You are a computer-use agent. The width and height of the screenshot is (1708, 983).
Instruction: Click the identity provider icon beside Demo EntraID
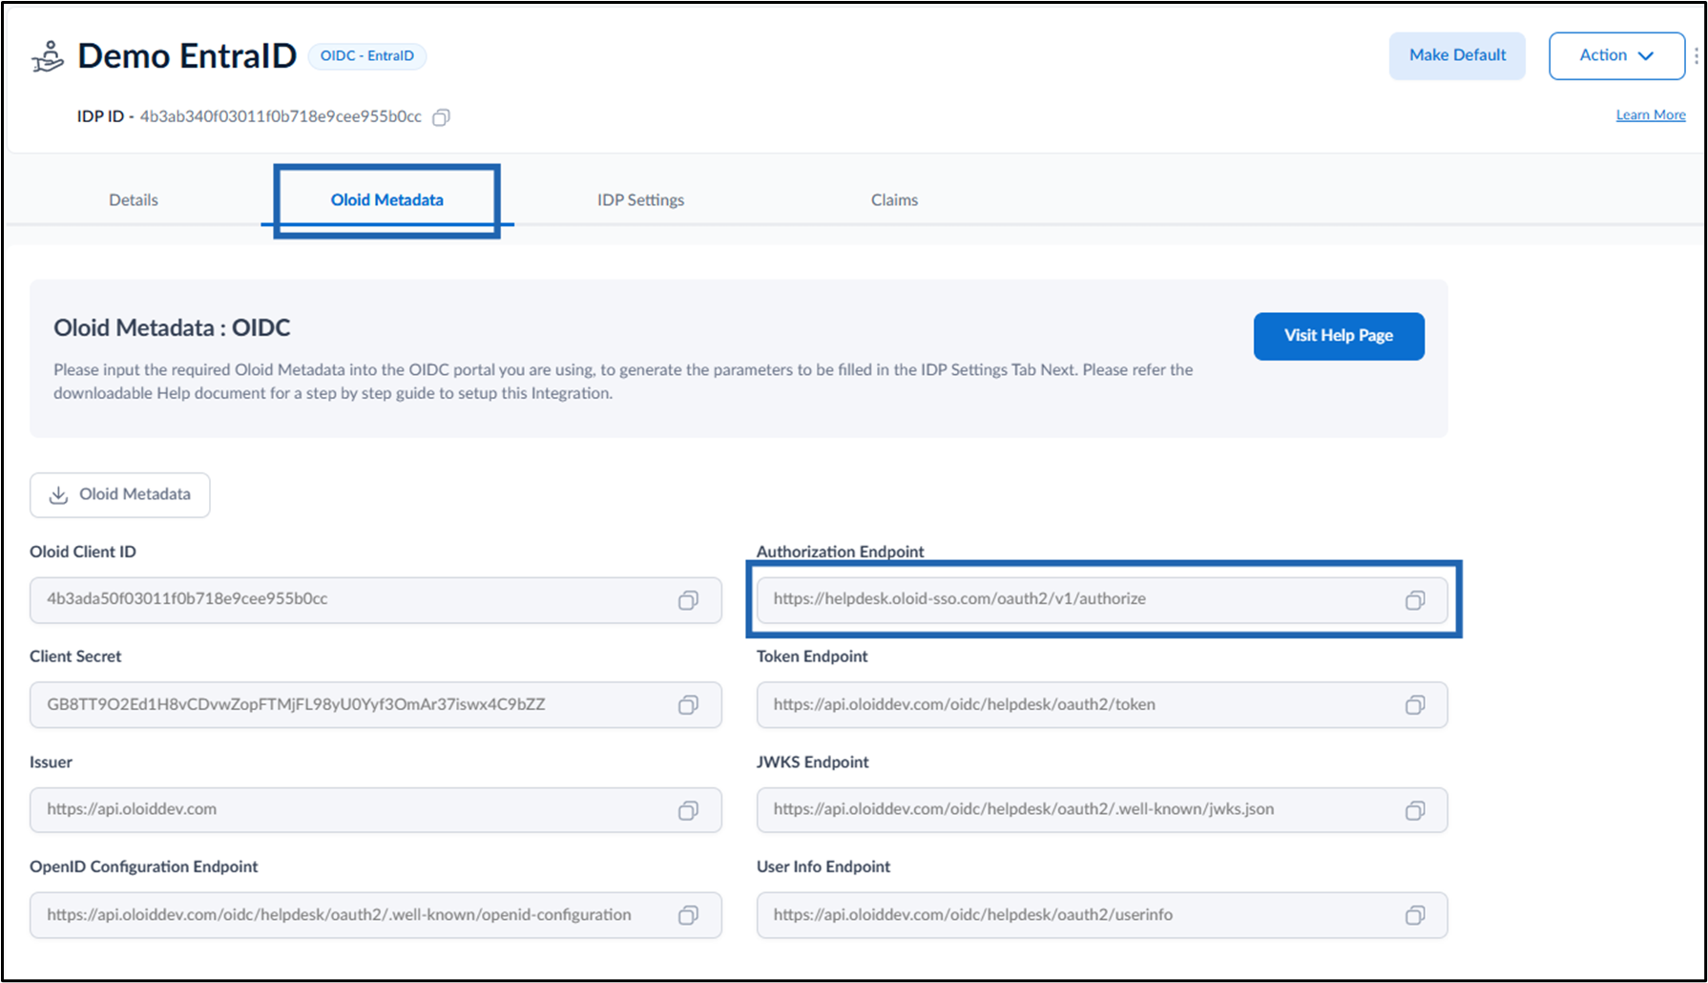[x=48, y=56]
